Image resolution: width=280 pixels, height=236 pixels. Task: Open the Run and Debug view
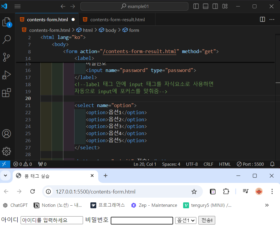[x=6, y=75]
